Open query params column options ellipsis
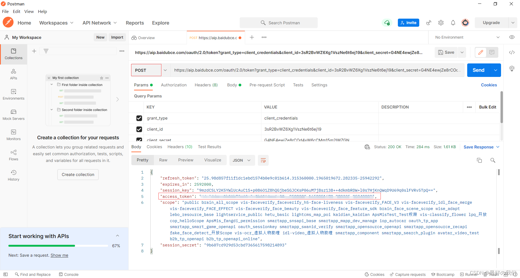The height and width of the screenshot is (278, 520). 469,107
